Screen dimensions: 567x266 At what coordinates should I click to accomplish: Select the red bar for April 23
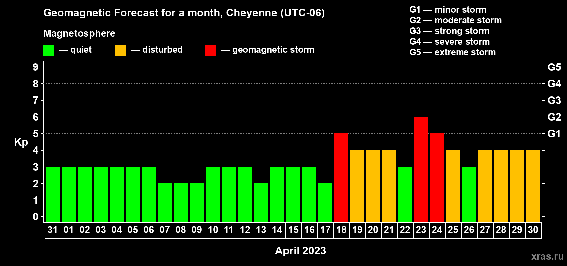click(421, 169)
